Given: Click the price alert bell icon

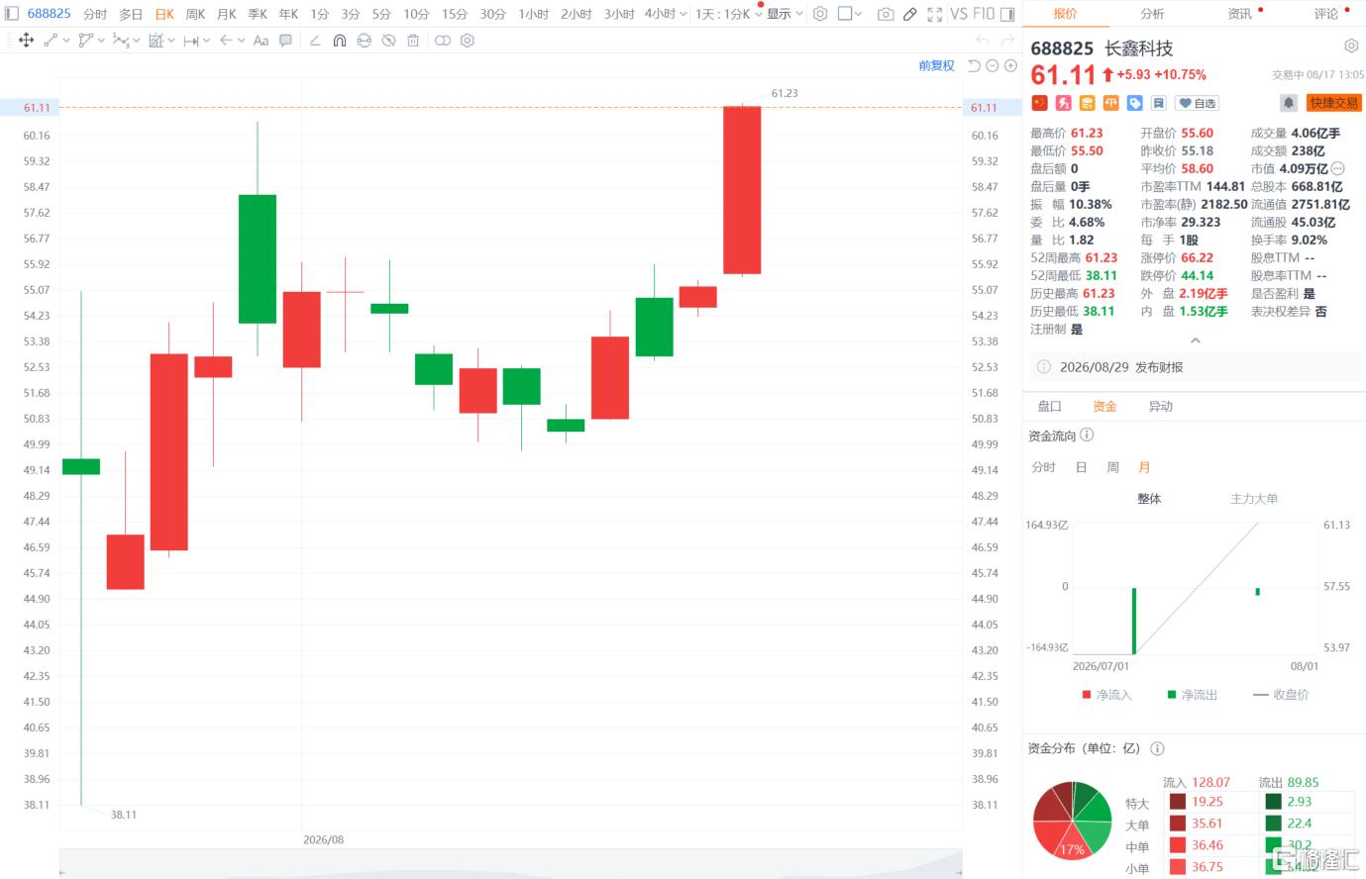Looking at the screenshot, I should pyautogui.click(x=1288, y=103).
